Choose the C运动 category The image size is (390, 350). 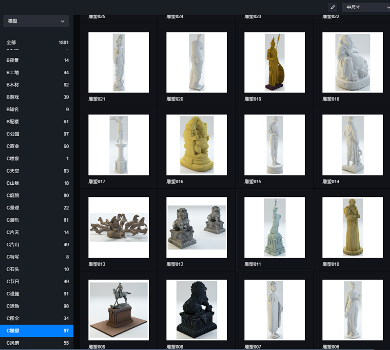pyautogui.click(x=37, y=306)
